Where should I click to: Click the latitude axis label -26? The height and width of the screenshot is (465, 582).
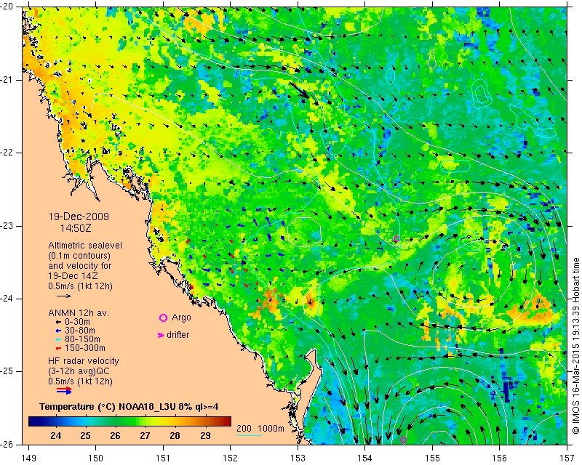(x=7, y=444)
